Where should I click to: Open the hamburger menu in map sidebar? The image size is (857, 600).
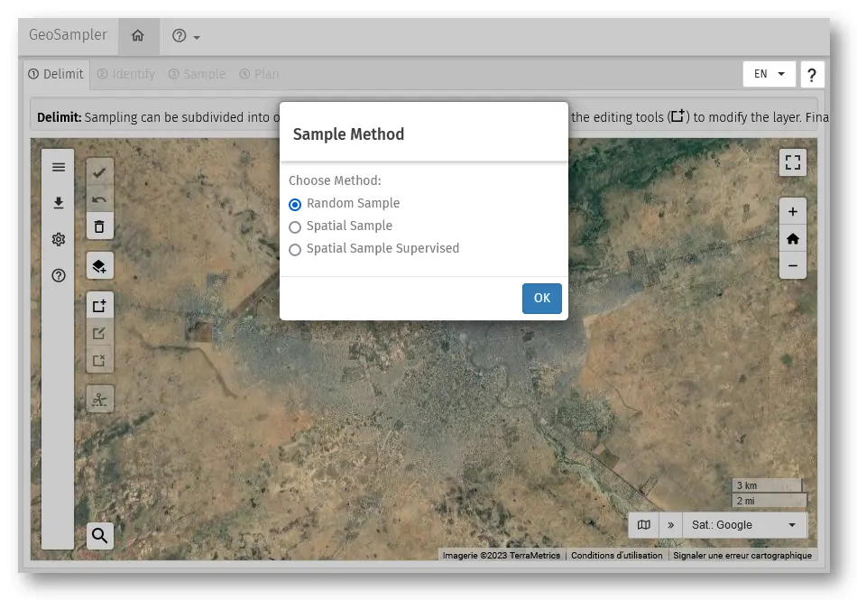pos(59,167)
